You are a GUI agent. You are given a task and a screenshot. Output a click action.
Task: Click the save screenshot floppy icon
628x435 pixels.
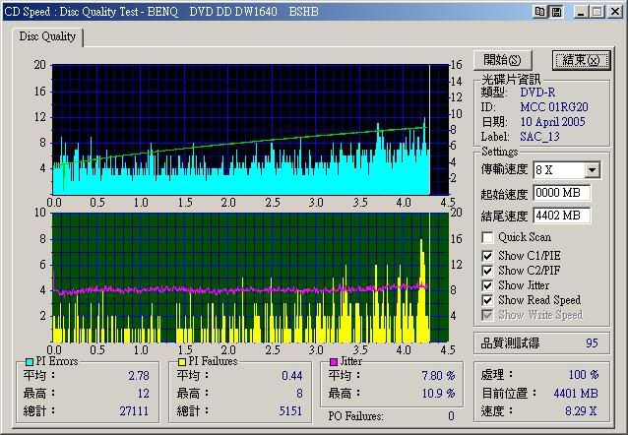point(556,12)
